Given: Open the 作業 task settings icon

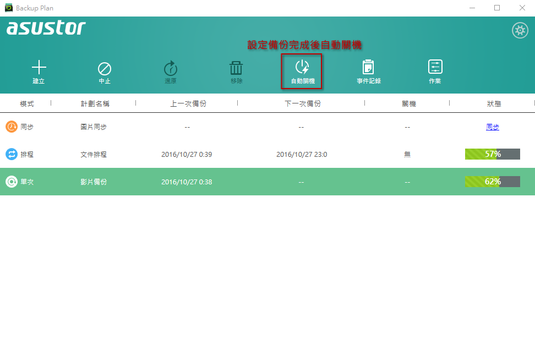Looking at the screenshot, I should (435, 67).
